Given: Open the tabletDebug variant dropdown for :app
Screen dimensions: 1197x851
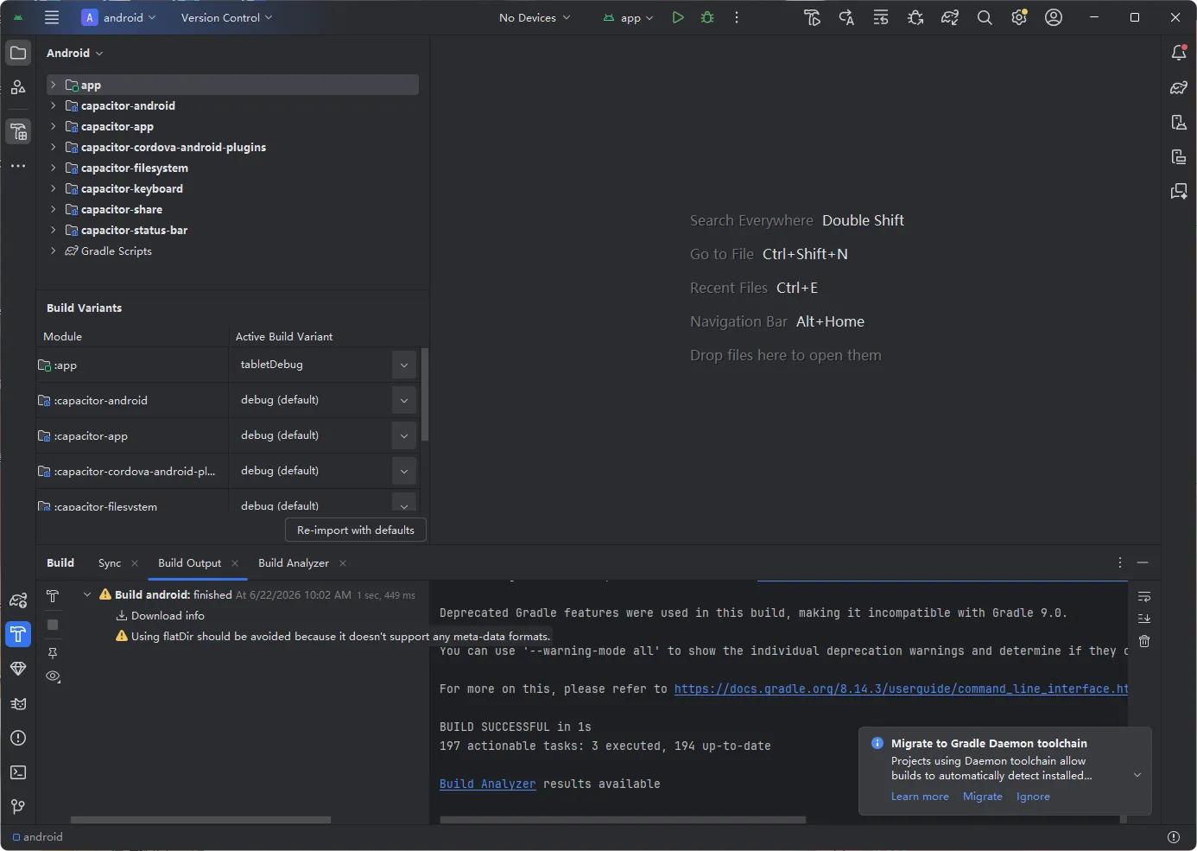Looking at the screenshot, I should [404, 365].
